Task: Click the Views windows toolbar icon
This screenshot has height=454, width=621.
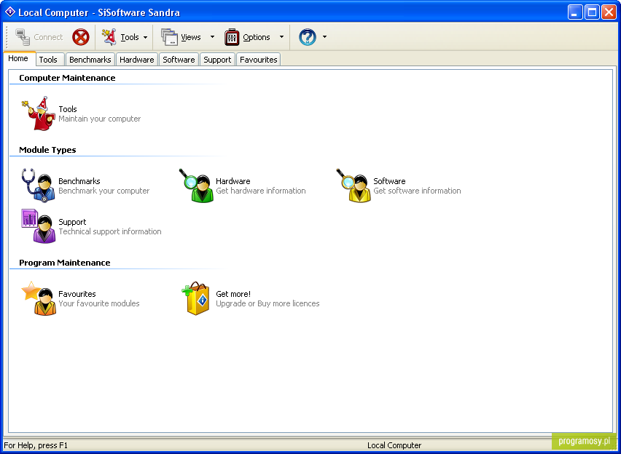Action: (170, 37)
